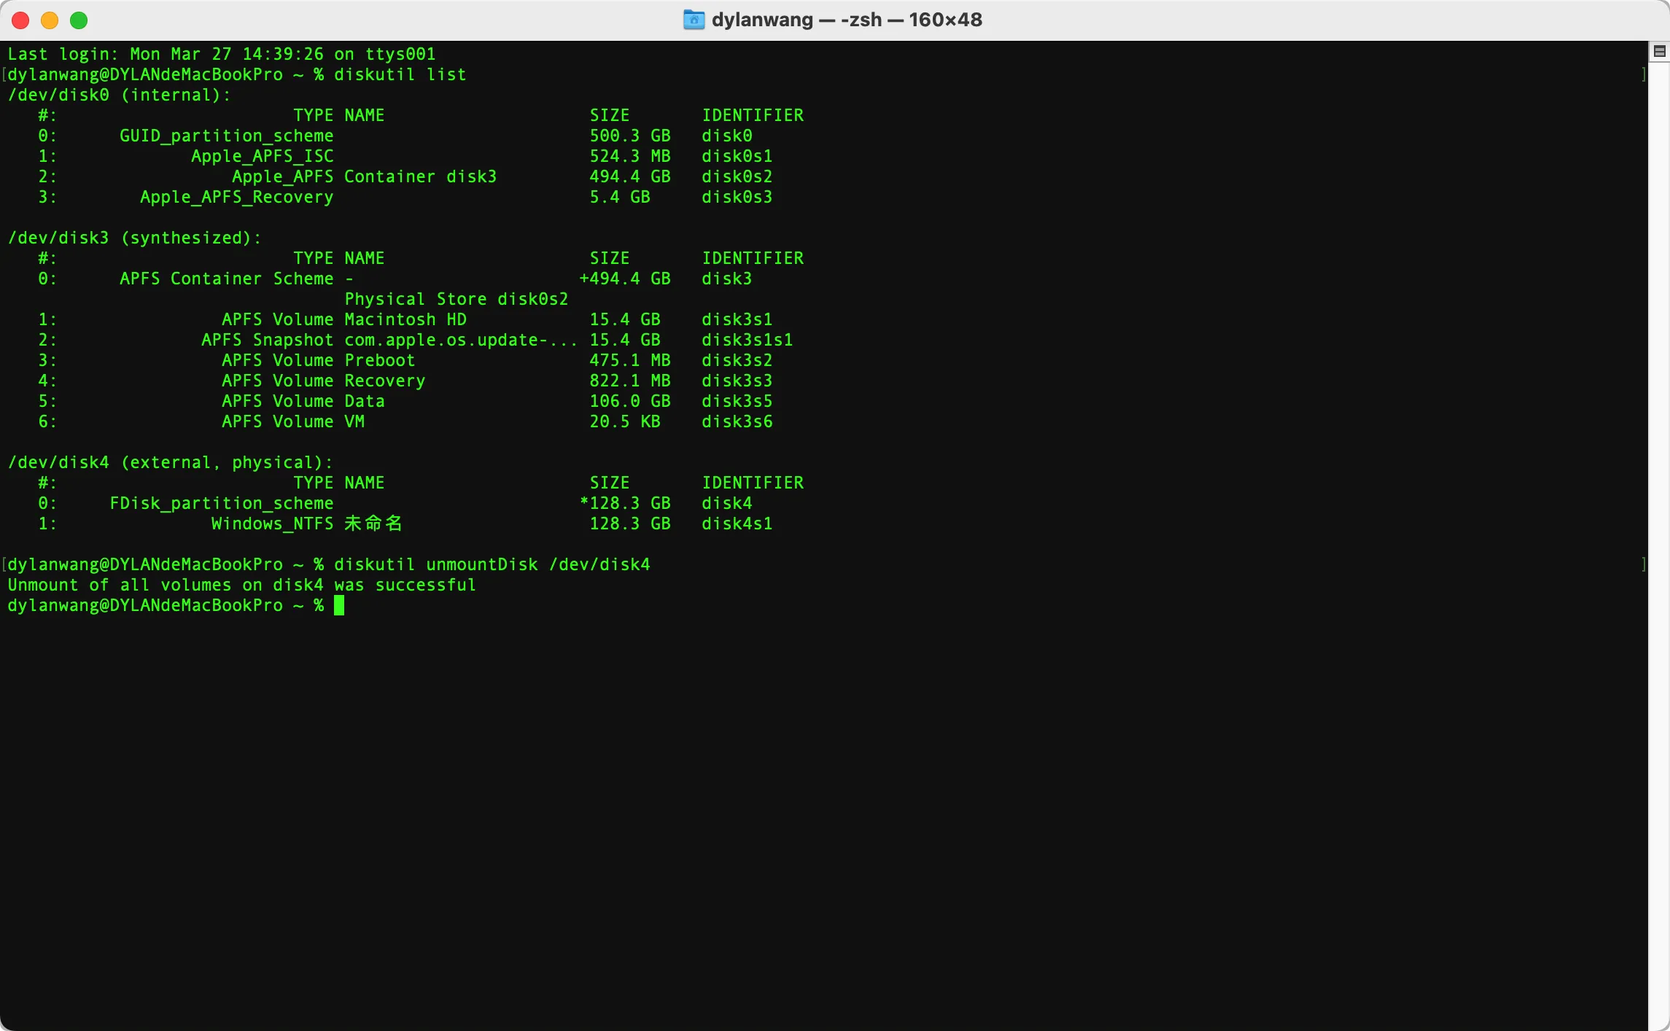The width and height of the screenshot is (1670, 1031).
Task: Click the 'Data' volume name
Action: [x=364, y=401]
